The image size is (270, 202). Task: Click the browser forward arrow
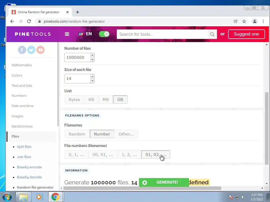click(x=21, y=21)
